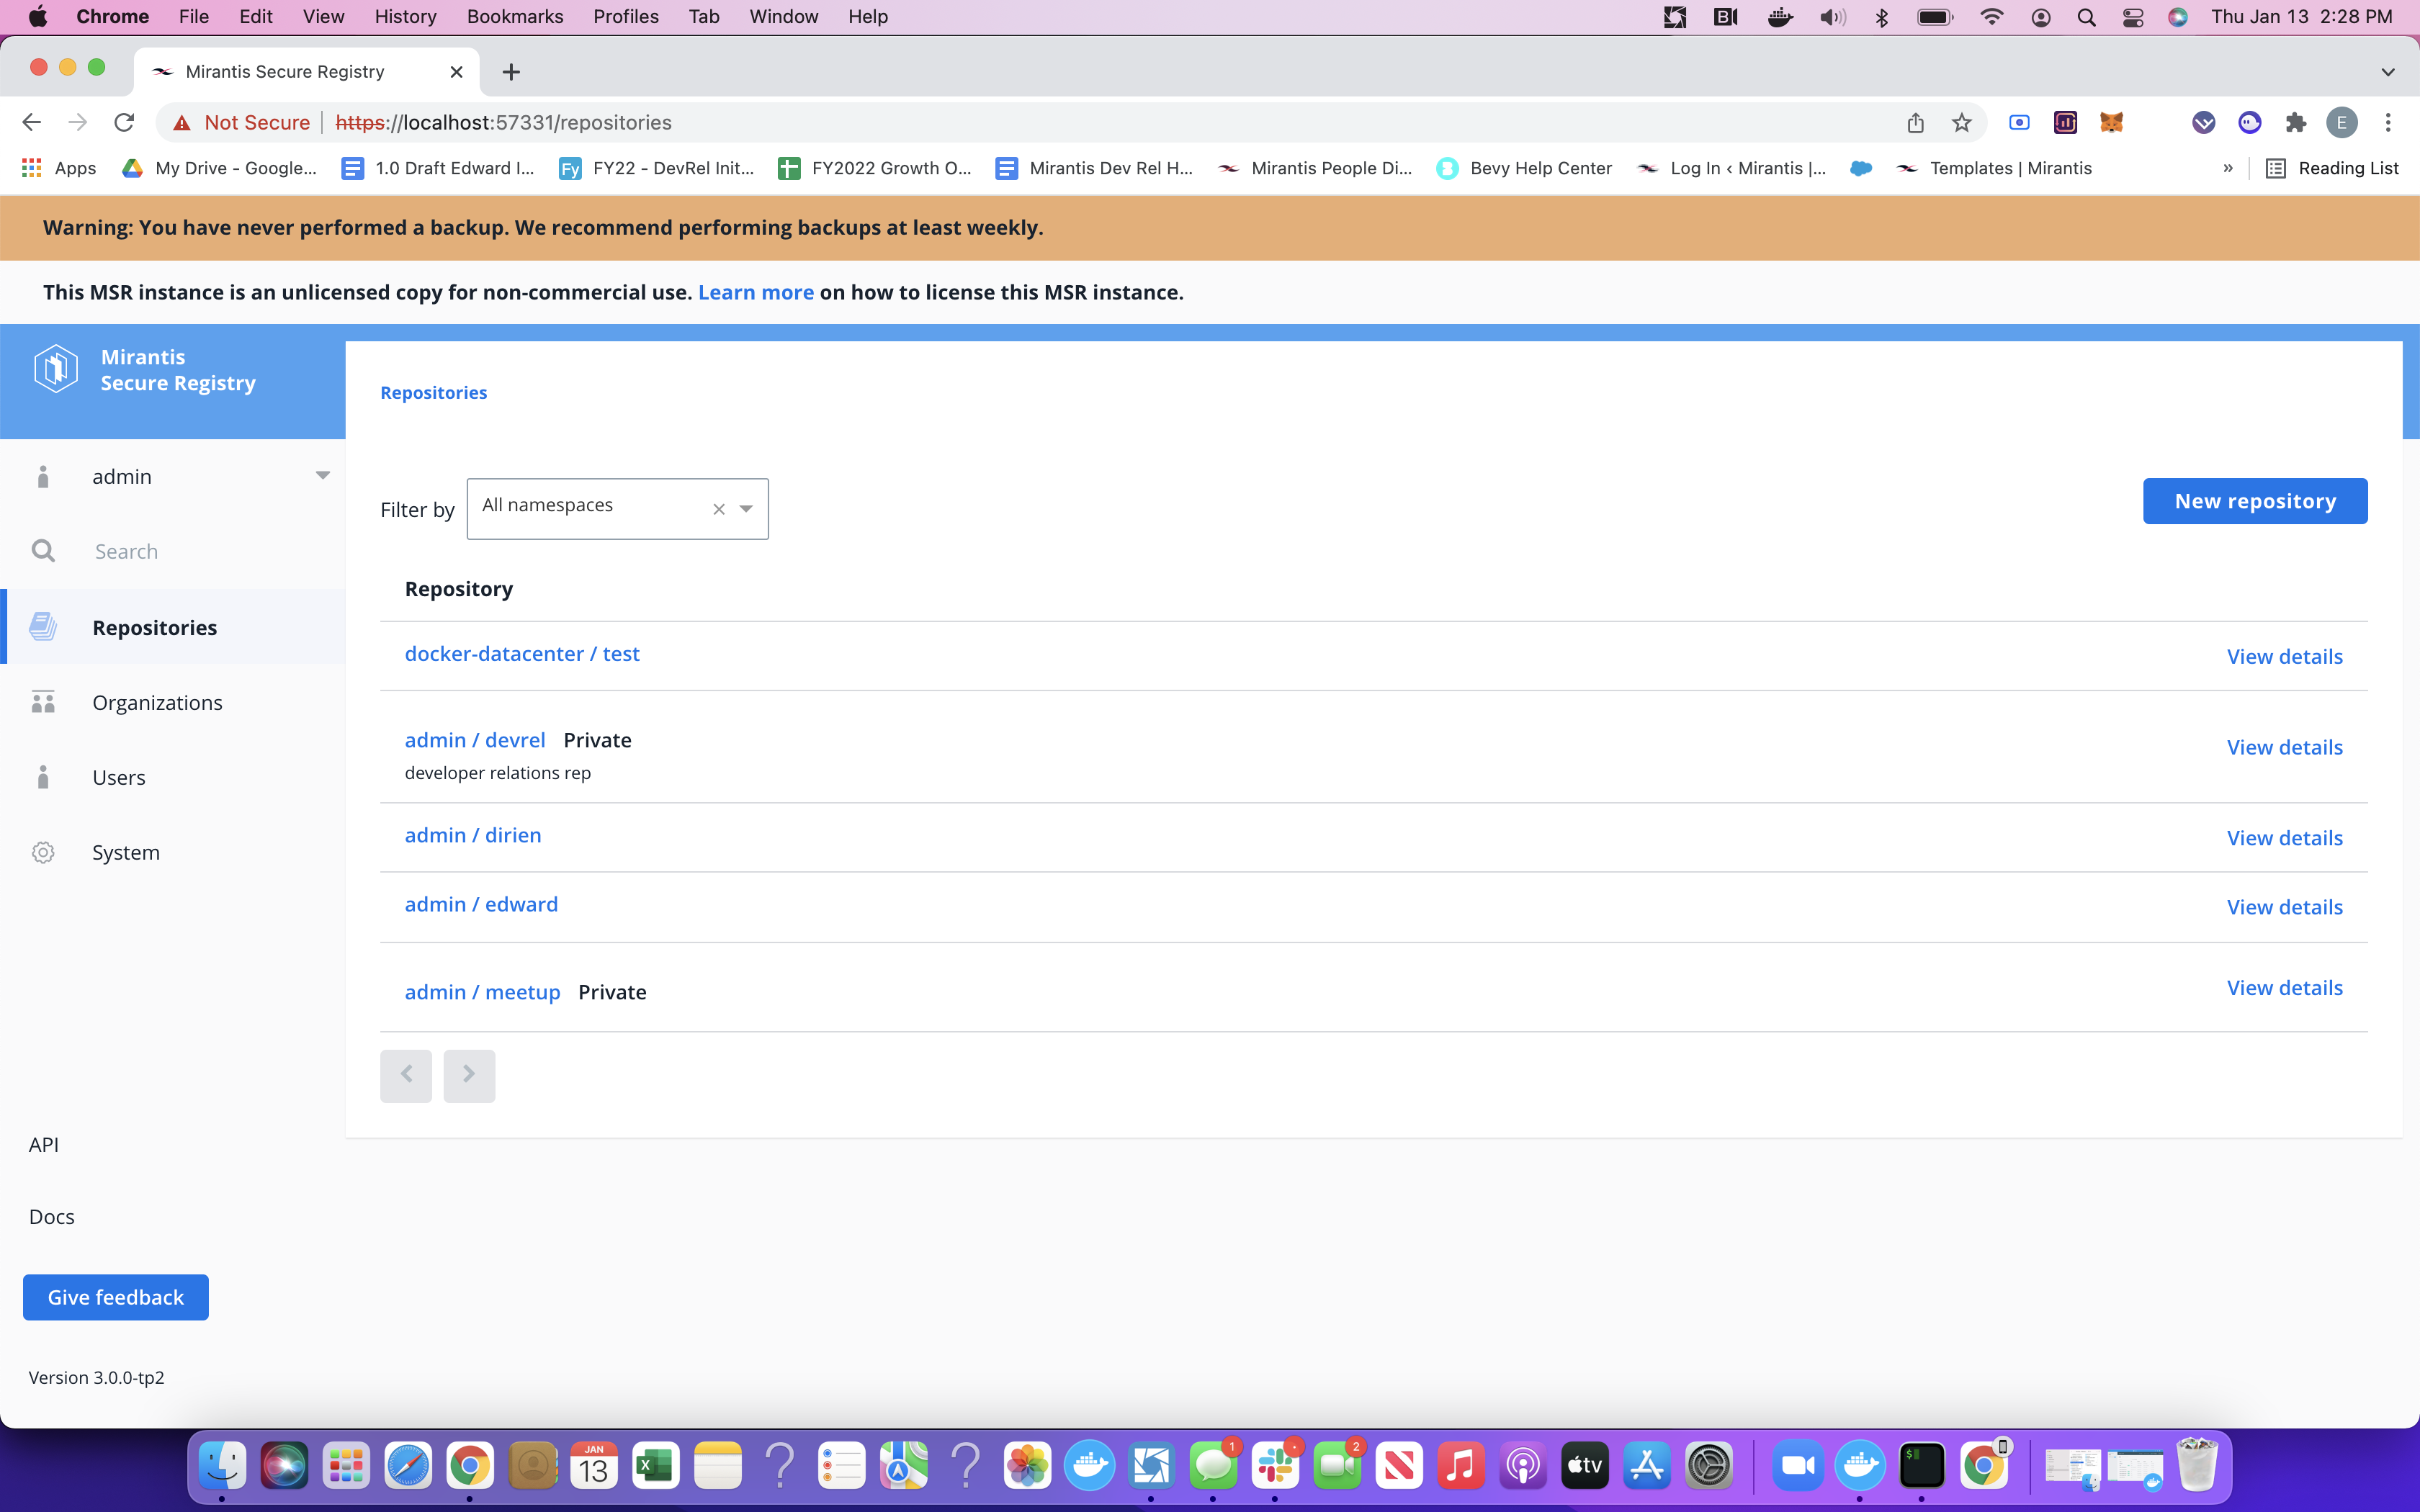
Task: Expand hidden bookmarks overflow chevron
Action: click(2228, 168)
